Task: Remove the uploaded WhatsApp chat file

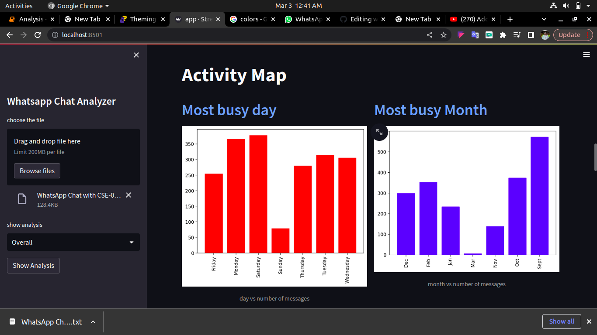Action: 128,195
